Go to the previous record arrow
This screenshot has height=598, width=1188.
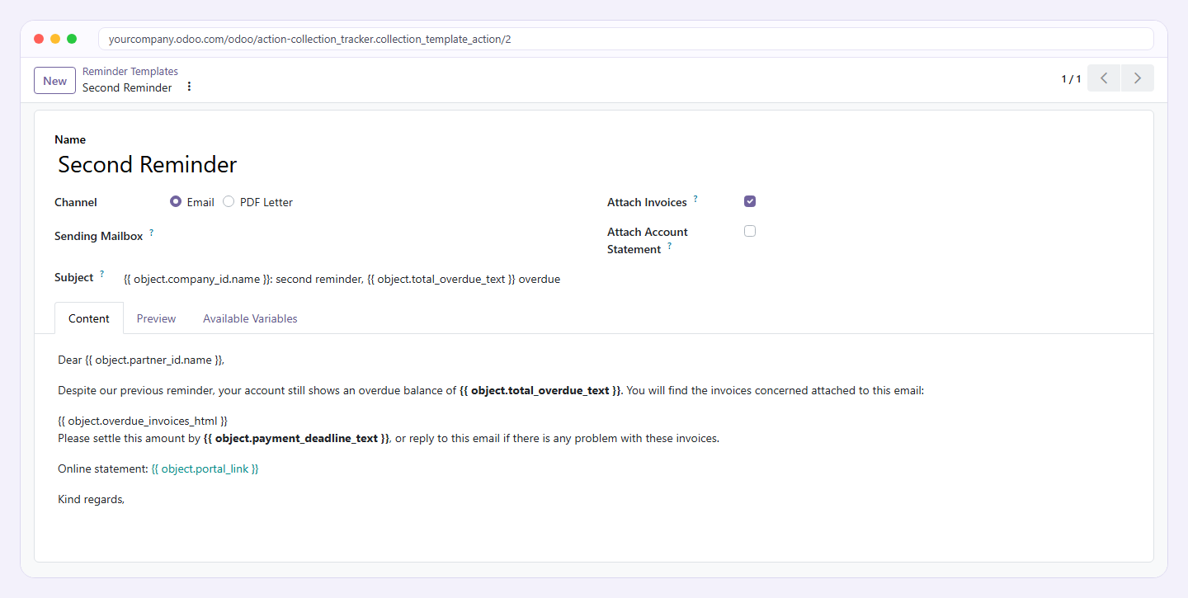[x=1104, y=78]
